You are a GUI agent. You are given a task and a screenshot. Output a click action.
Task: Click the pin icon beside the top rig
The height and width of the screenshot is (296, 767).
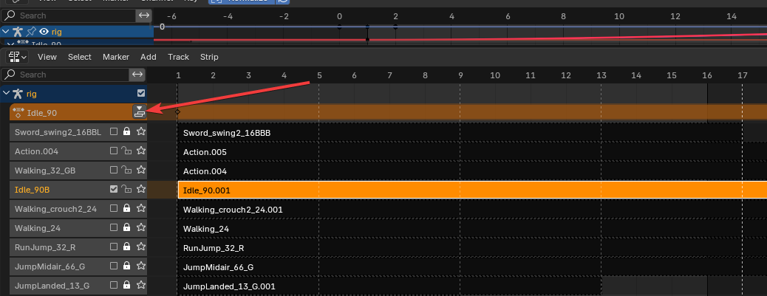tap(30, 32)
